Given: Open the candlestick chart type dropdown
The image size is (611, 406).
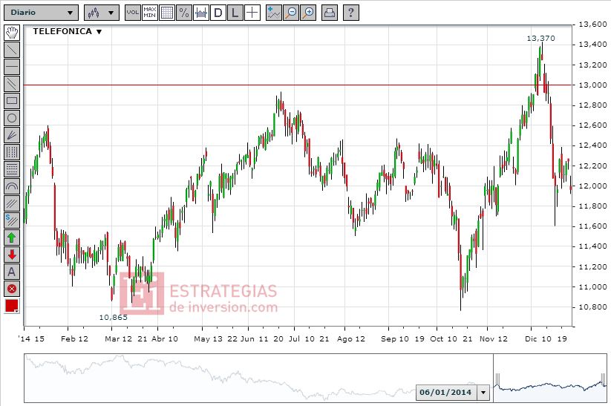Looking at the screenshot, I should (x=101, y=13).
